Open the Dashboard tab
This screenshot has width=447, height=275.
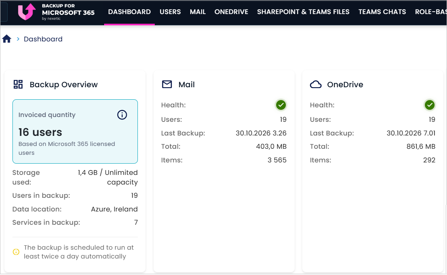click(129, 12)
